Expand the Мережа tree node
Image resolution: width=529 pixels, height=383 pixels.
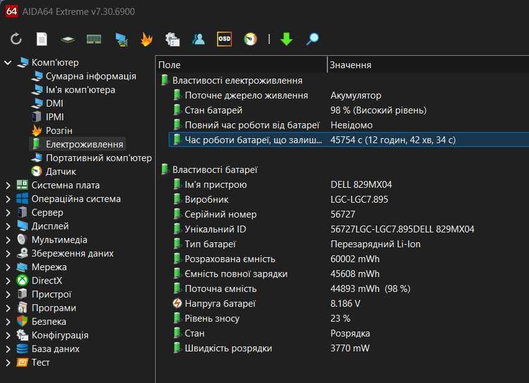[8, 267]
